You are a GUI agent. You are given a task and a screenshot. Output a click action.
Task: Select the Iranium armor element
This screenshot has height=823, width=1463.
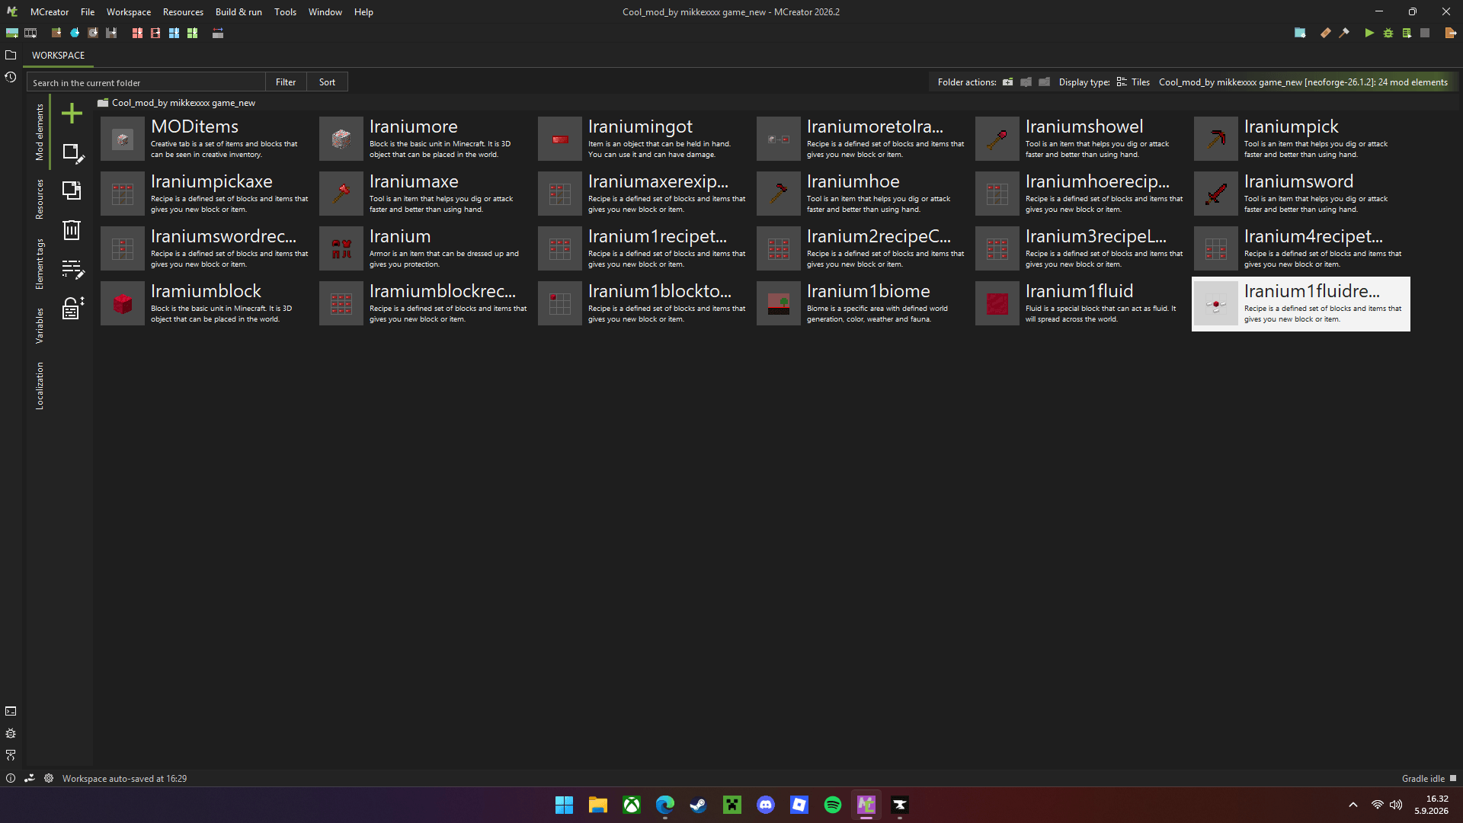(426, 248)
